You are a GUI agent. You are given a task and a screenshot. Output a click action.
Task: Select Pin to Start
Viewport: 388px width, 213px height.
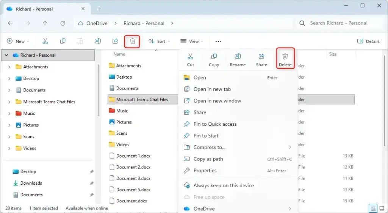238,136
